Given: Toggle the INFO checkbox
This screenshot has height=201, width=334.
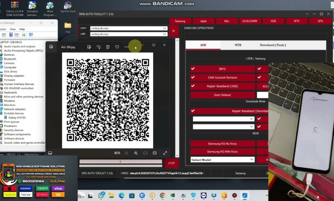Looking at the screenshot, I should tap(193, 69).
